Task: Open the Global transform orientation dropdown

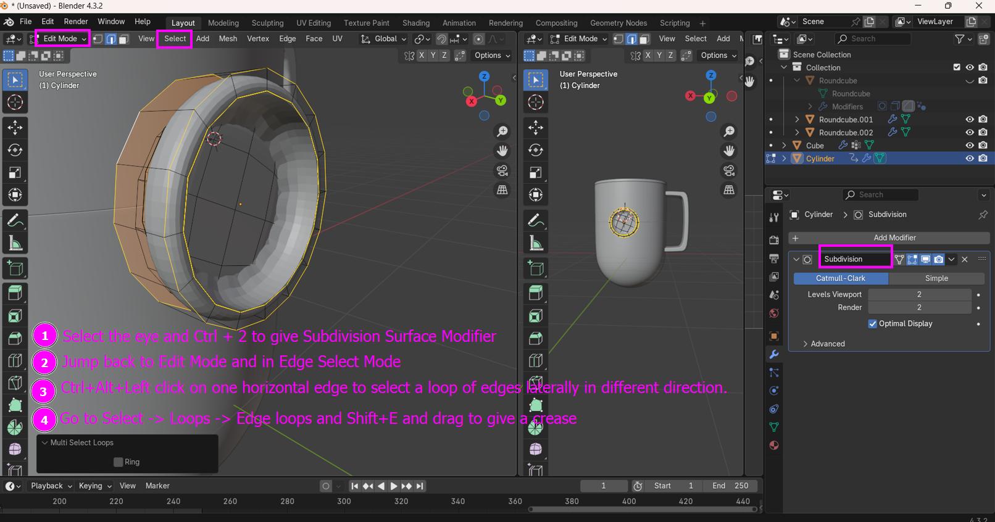Action: click(x=384, y=39)
